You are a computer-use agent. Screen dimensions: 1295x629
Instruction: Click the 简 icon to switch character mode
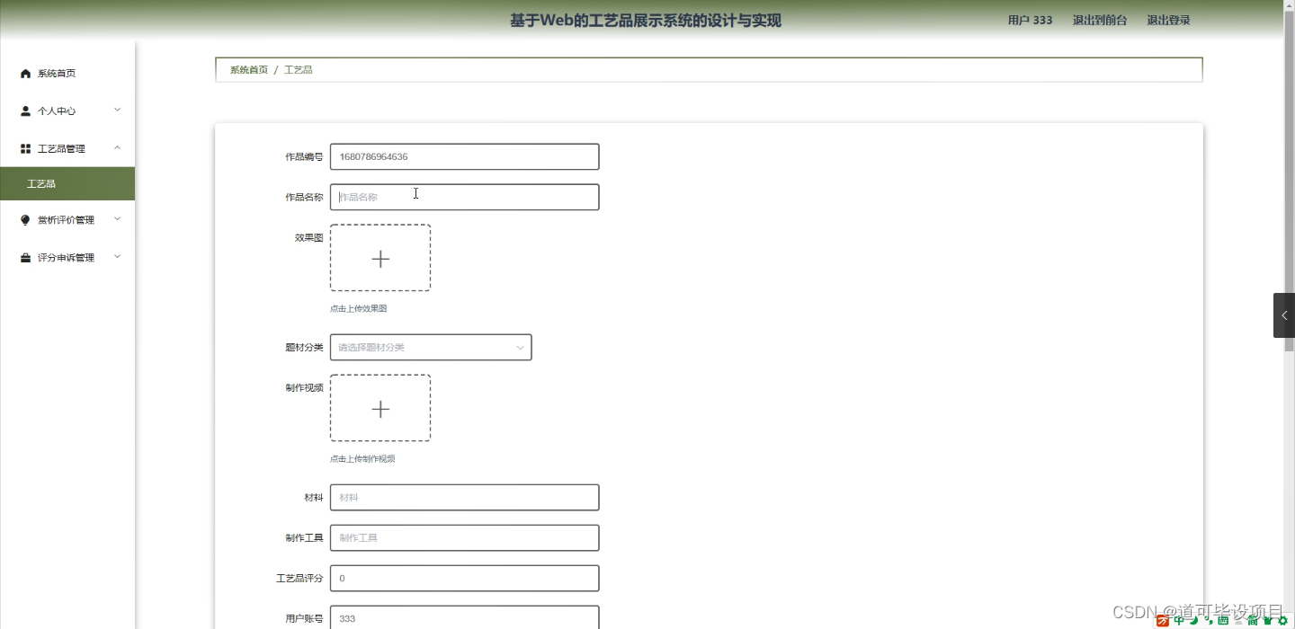(x=1252, y=620)
